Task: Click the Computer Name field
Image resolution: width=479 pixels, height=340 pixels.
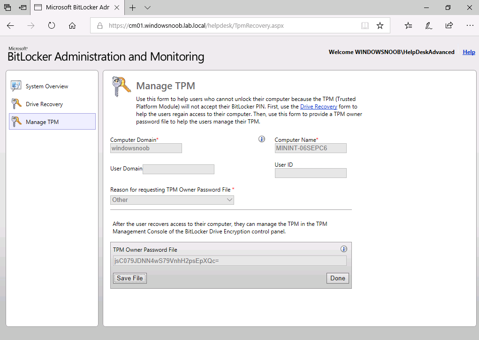Action: (x=311, y=148)
